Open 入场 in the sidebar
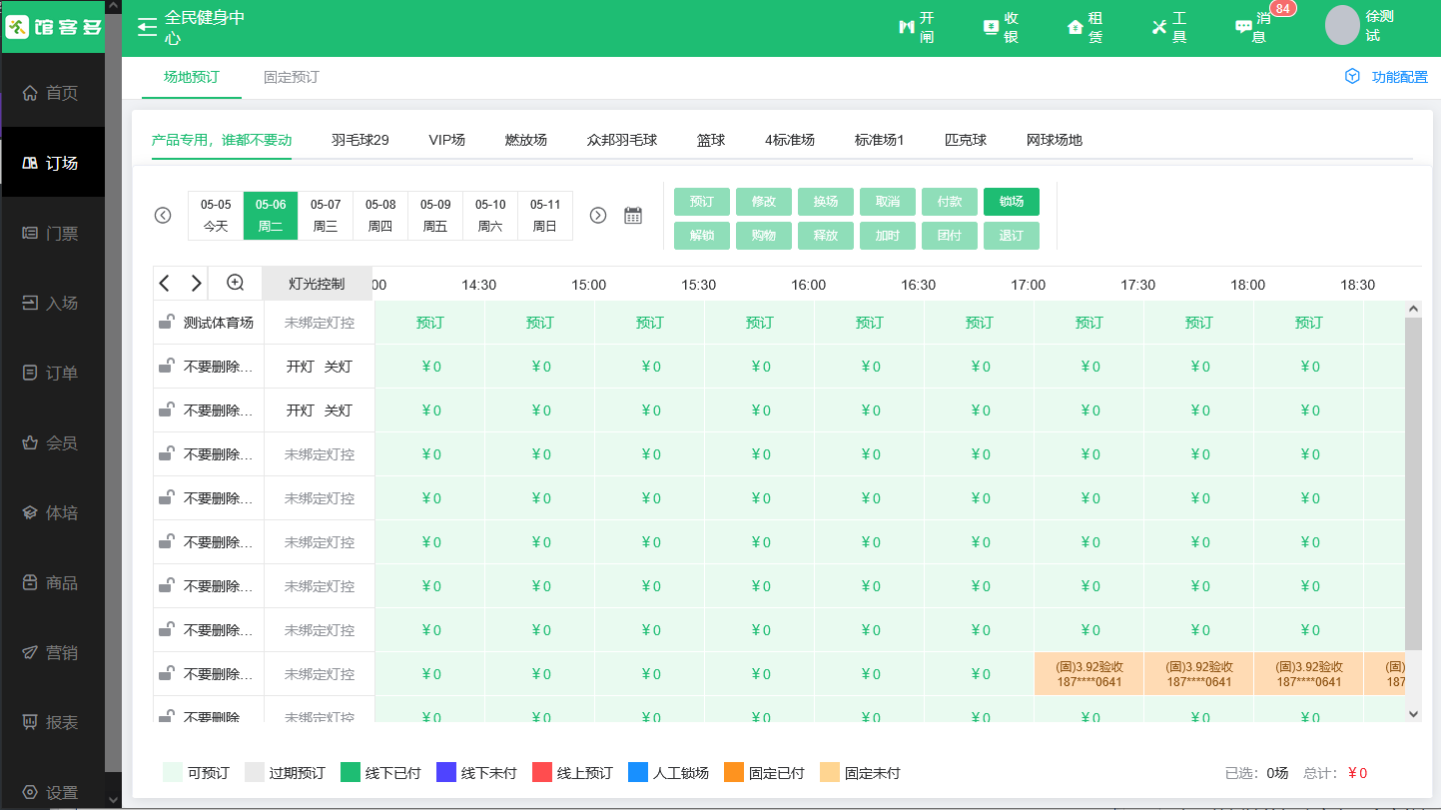Screen dimensions: 1441x810 52,303
